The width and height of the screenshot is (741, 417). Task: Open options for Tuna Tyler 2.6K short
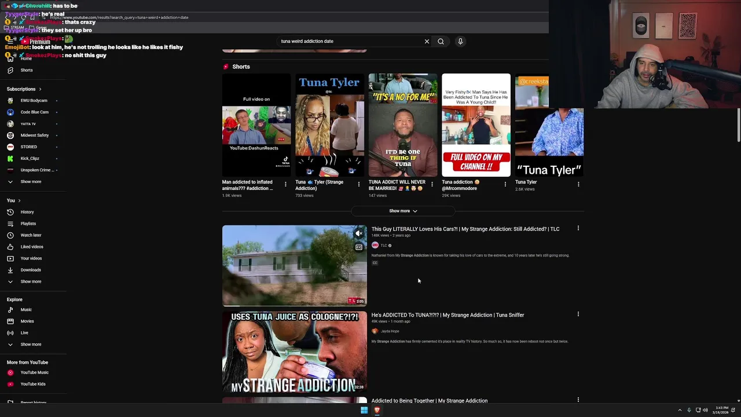[x=578, y=184]
